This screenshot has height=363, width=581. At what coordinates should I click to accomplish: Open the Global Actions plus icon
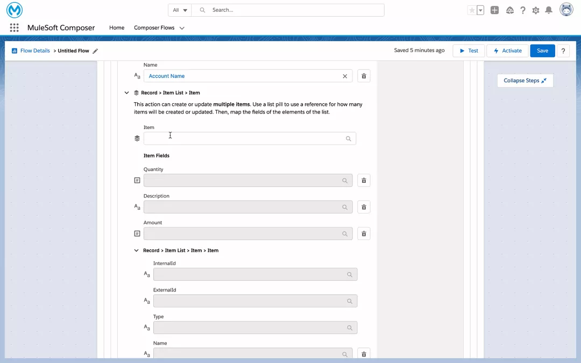point(494,10)
